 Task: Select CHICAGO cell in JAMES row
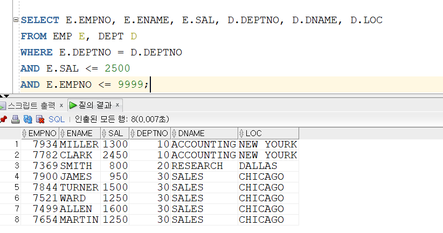coord(268,176)
